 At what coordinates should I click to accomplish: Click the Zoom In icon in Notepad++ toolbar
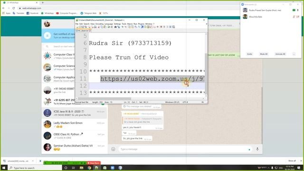(x=123, y=27)
